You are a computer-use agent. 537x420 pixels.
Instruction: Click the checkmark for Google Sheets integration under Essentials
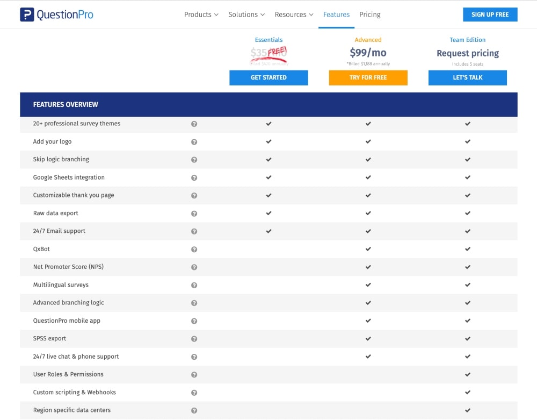pos(268,177)
